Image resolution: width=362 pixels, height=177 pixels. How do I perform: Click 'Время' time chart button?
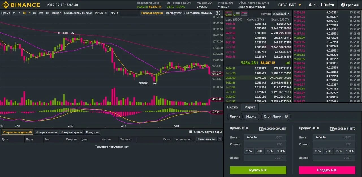tap(6, 13)
